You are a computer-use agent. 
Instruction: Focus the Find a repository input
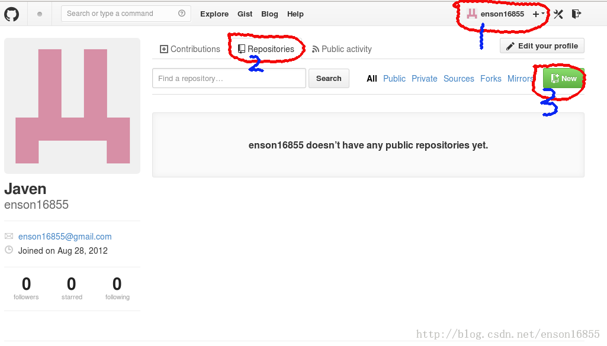(229, 79)
